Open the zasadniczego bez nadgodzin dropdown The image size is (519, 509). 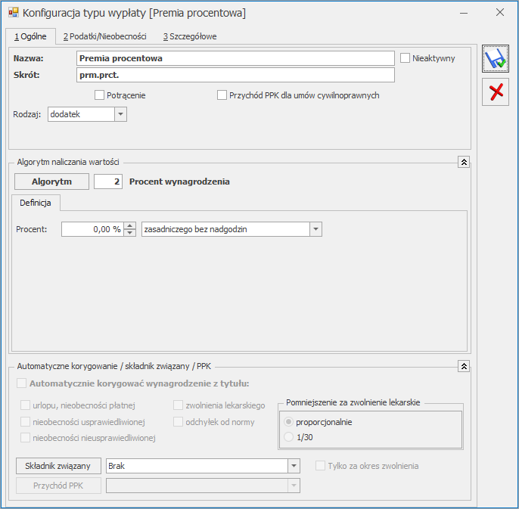(x=315, y=229)
